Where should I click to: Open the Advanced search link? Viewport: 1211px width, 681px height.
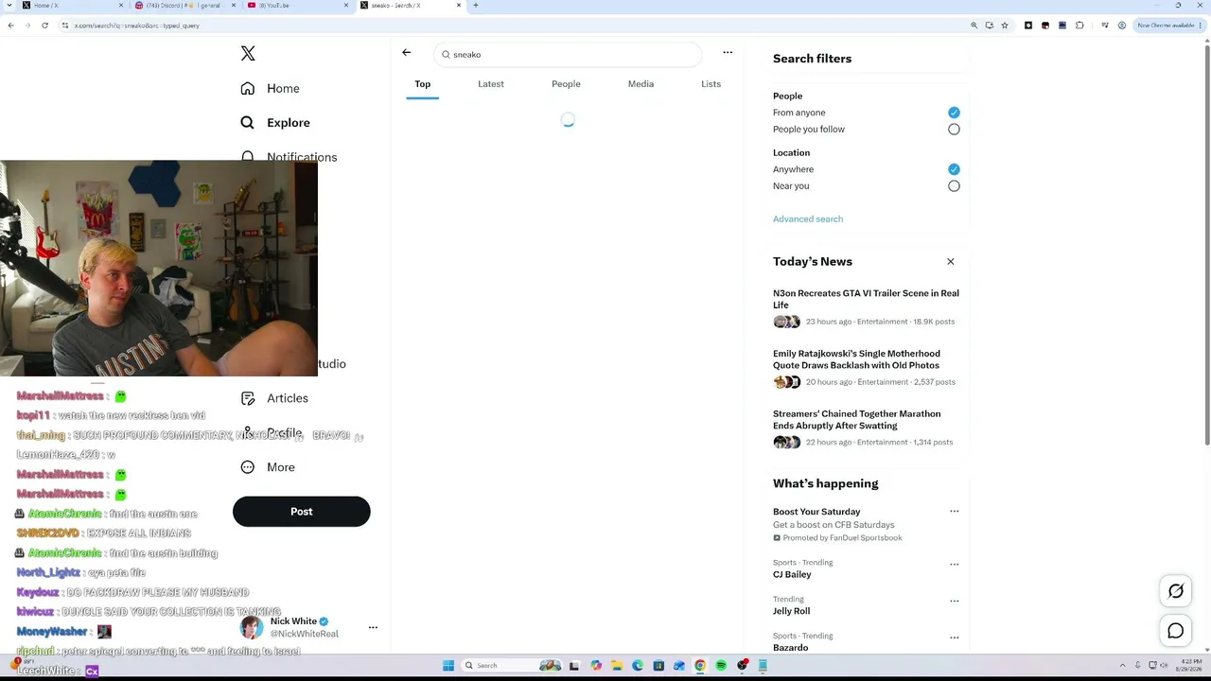click(x=808, y=219)
